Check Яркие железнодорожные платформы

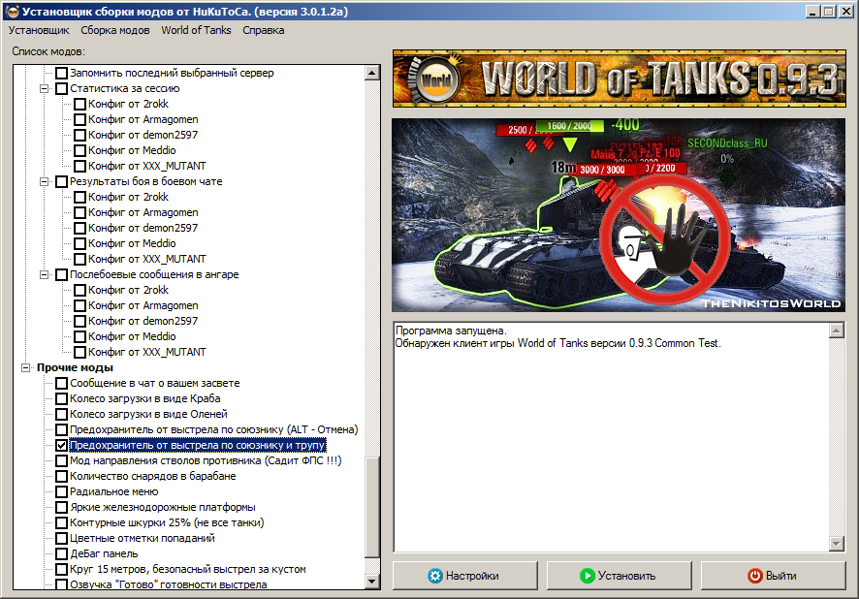coord(61,507)
